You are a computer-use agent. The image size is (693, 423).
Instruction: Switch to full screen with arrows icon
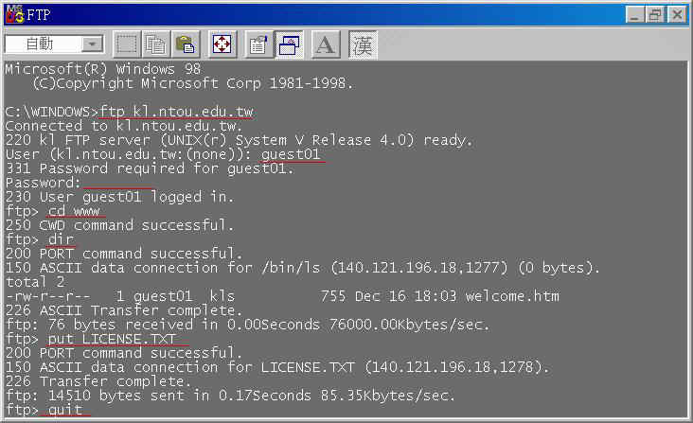[222, 44]
